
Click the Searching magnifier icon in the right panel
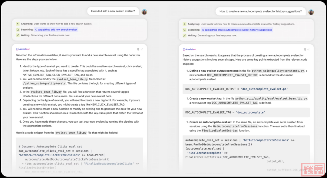pos(184,30)
